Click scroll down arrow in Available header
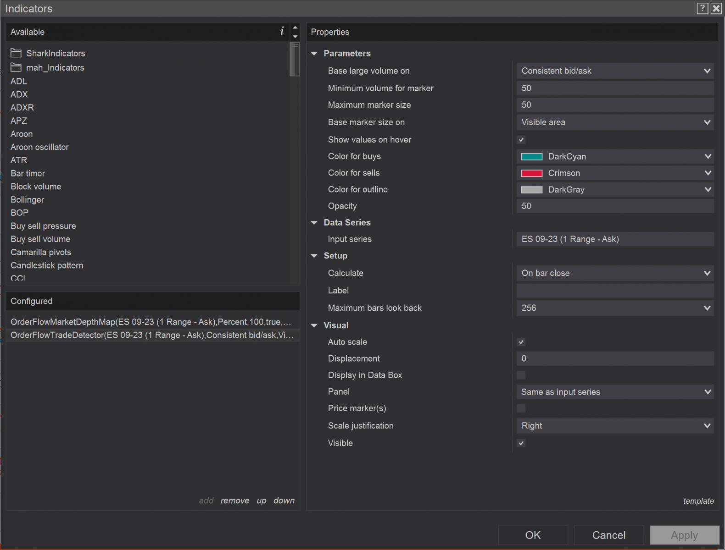 [x=295, y=37]
